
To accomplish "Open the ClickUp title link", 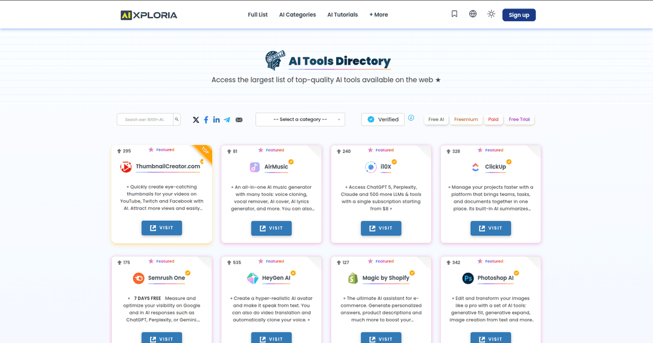I will 496,167.
